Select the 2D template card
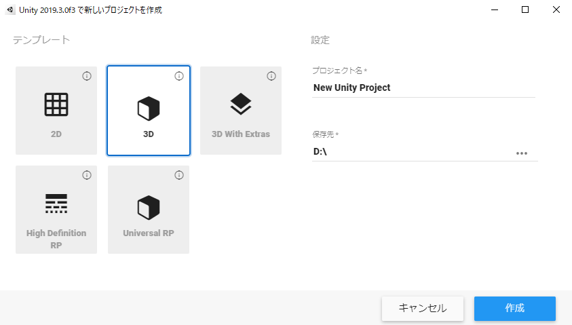This screenshot has height=325, width=572. click(56, 111)
